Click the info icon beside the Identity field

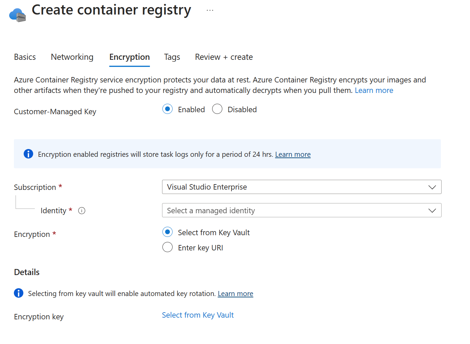pos(82,211)
